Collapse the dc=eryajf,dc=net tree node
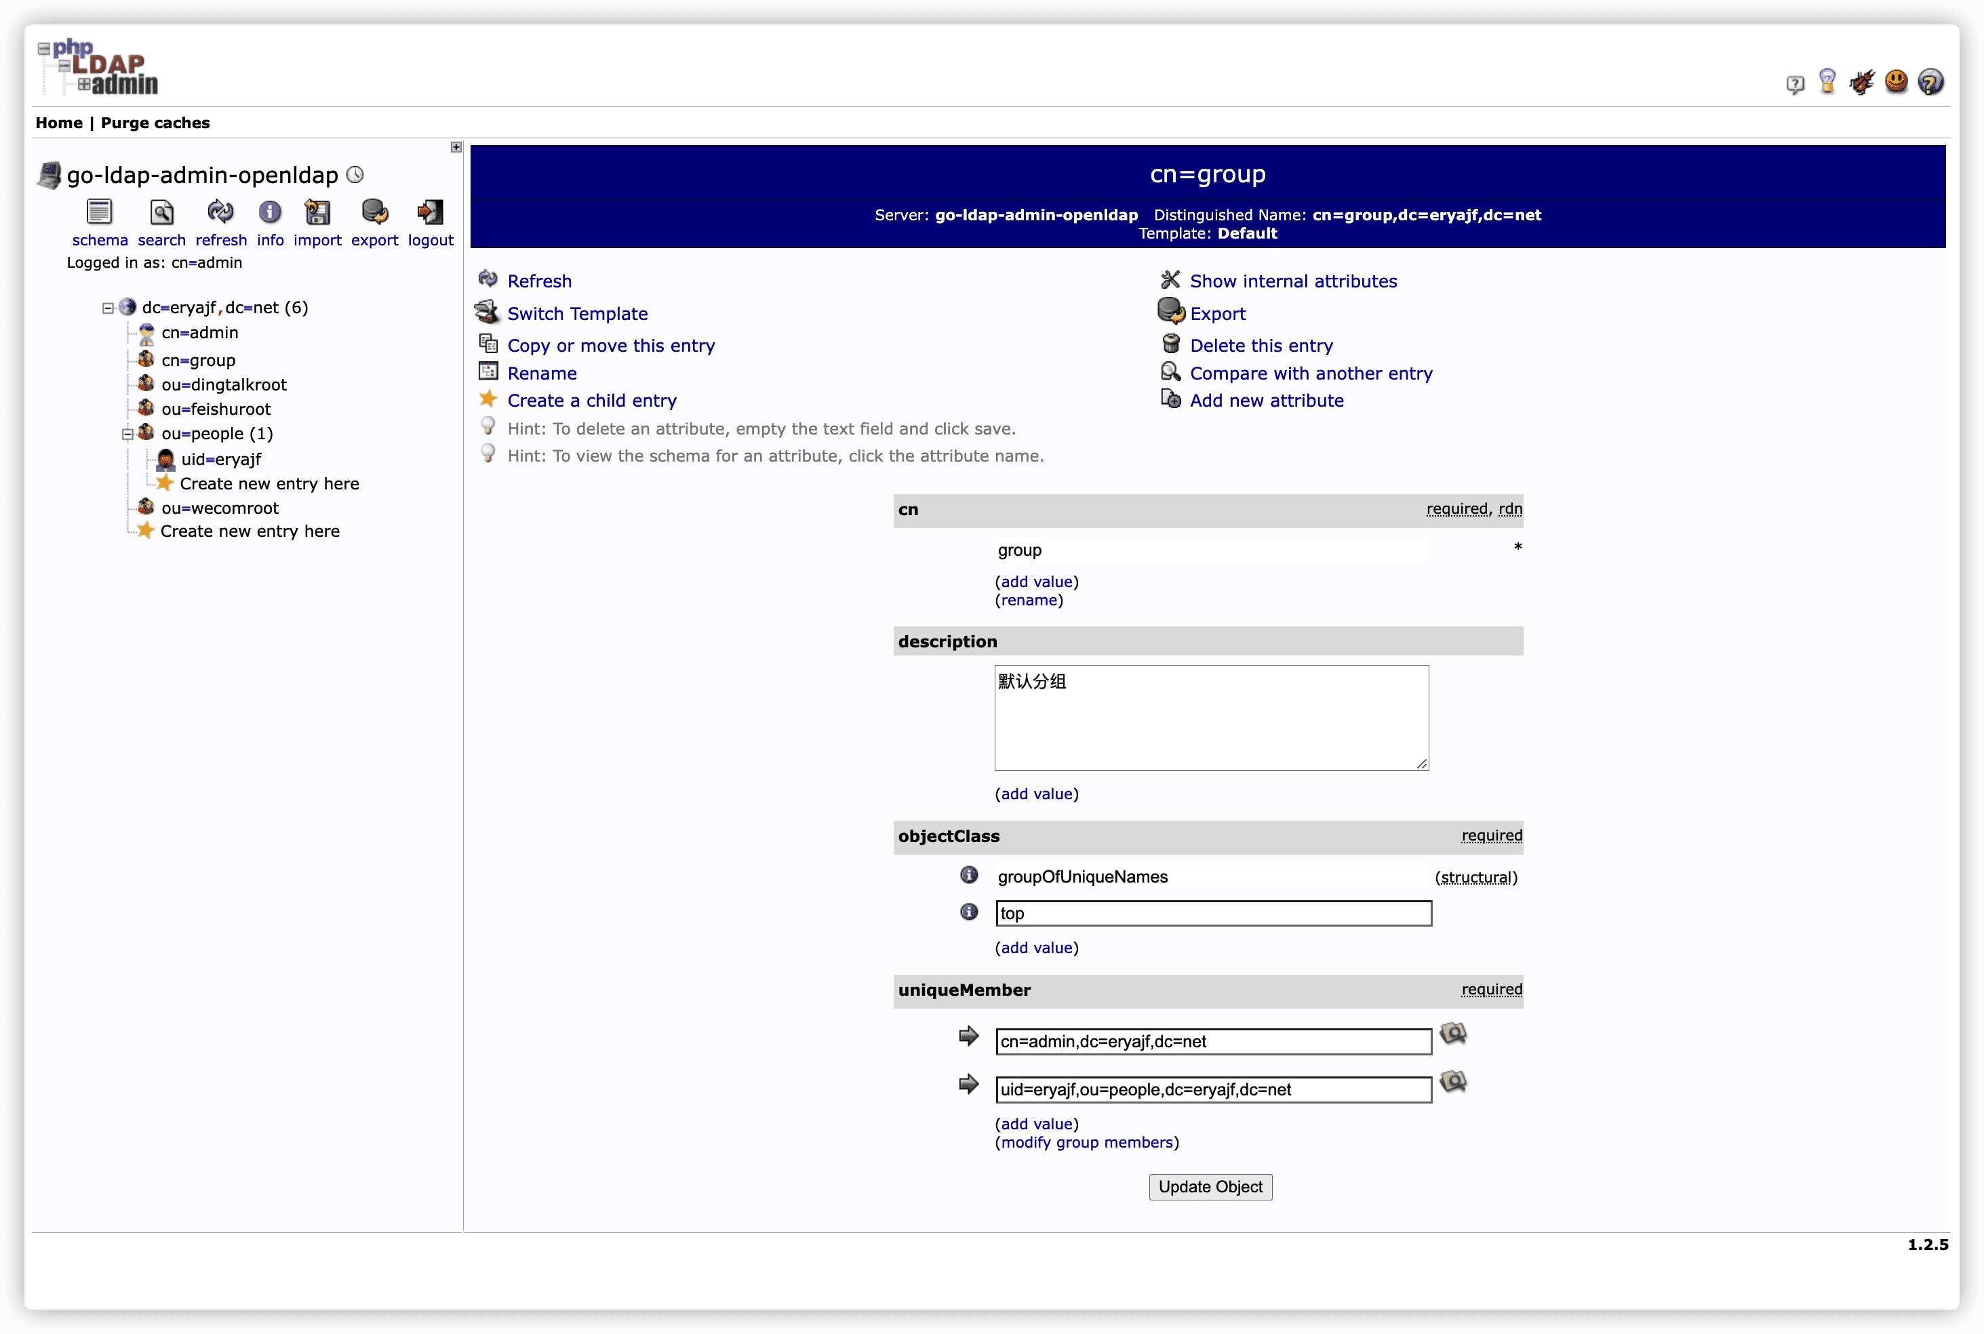Screen dimensions: 1984x1334 (x=108, y=308)
